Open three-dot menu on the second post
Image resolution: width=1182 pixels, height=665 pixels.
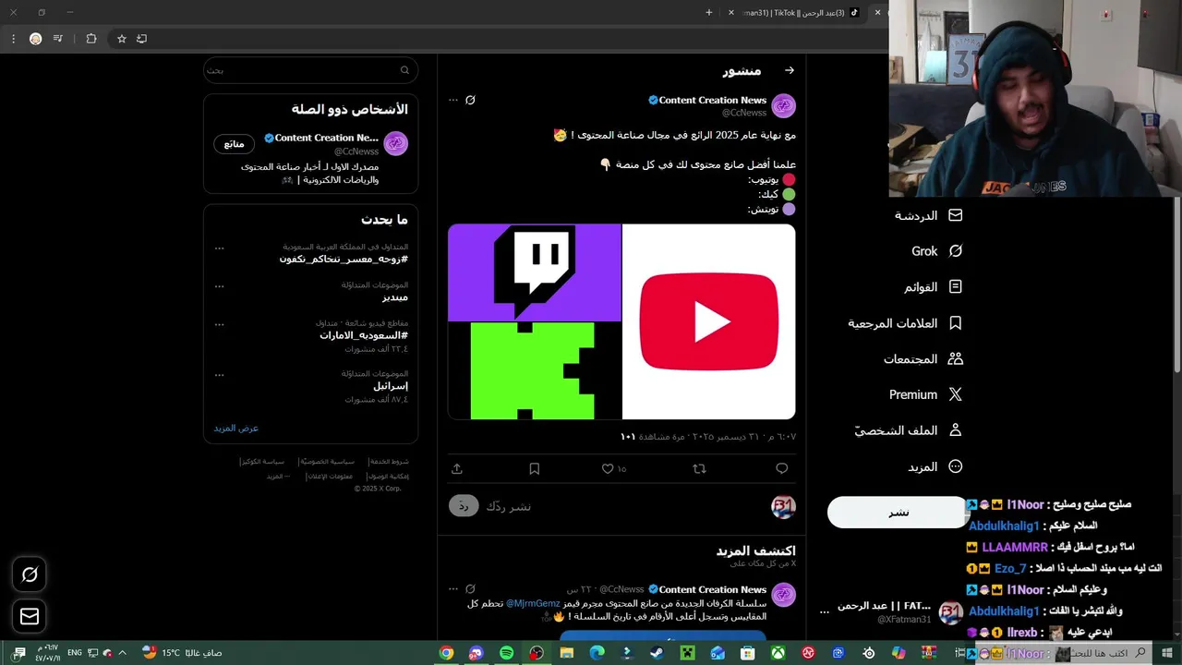tap(453, 588)
